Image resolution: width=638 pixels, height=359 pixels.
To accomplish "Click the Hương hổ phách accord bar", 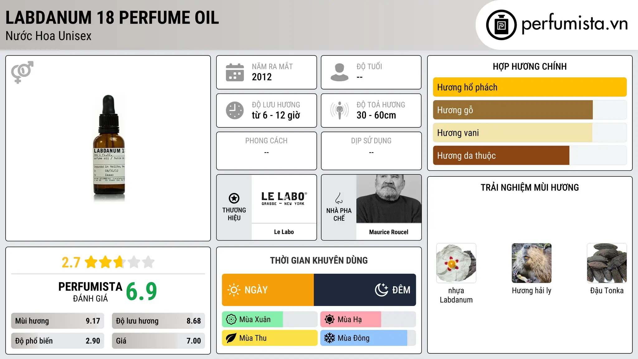I will [x=530, y=87].
